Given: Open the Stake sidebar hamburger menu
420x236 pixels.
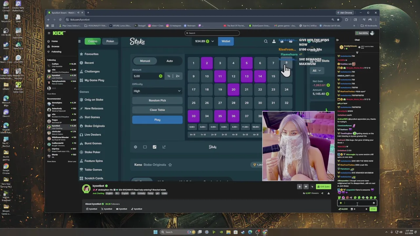Looking at the screenshot, I should pyautogui.click(x=79, y=41).
